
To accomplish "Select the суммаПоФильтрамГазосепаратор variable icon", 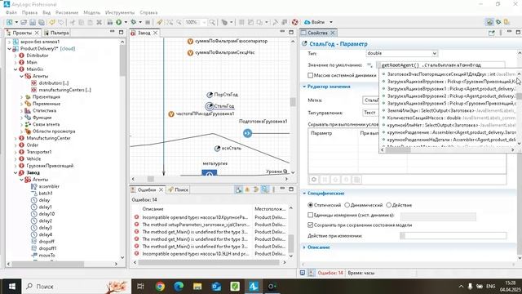I will click(x=190, y=42).
